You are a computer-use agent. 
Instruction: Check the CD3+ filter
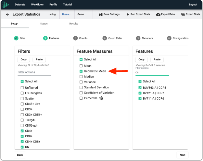point(22,109)
